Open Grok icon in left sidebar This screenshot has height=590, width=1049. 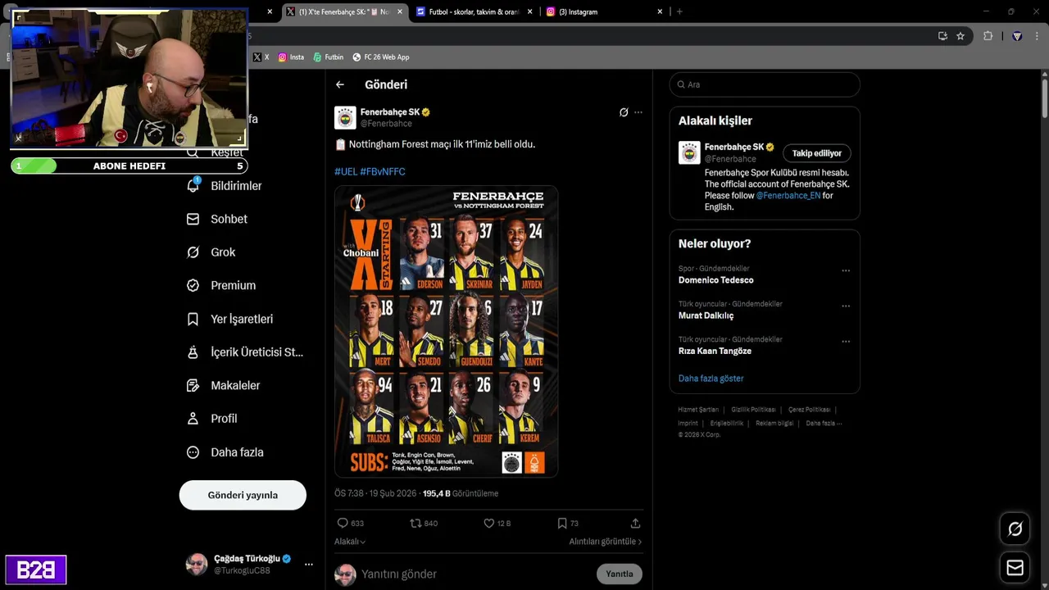(x=193, y=252)
